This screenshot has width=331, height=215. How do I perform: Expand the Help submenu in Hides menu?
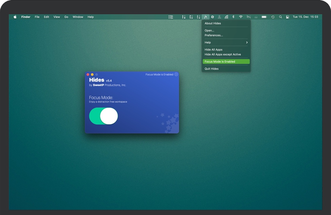tap(226, 43)
